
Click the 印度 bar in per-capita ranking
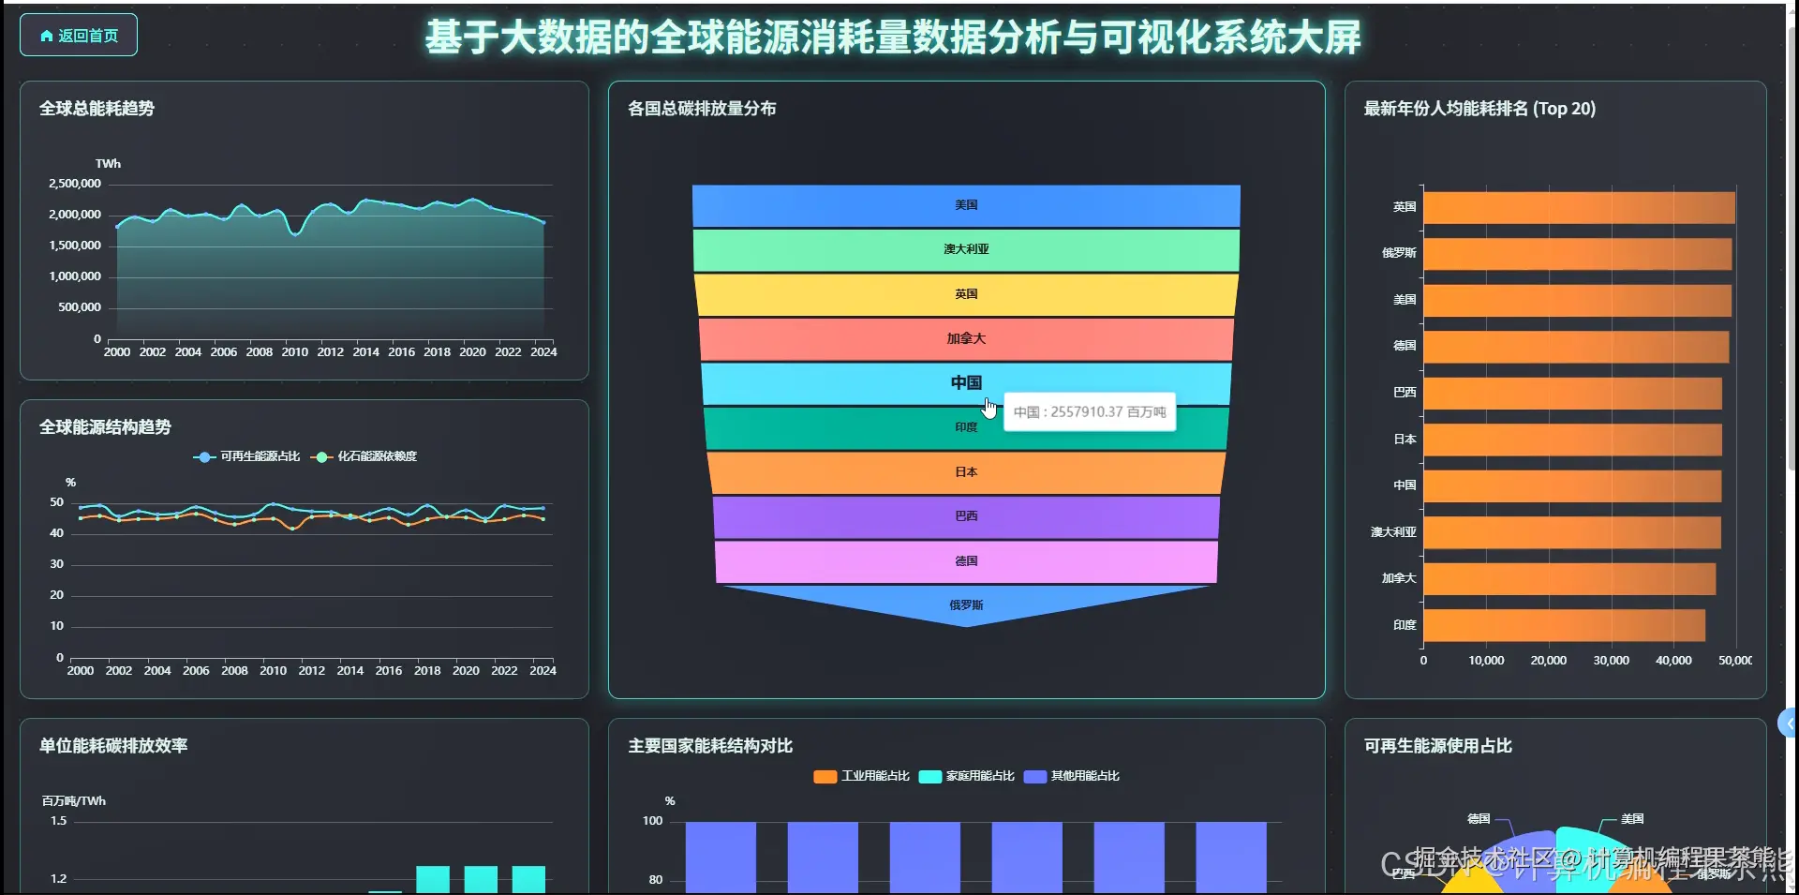(x=1564, y=625)
